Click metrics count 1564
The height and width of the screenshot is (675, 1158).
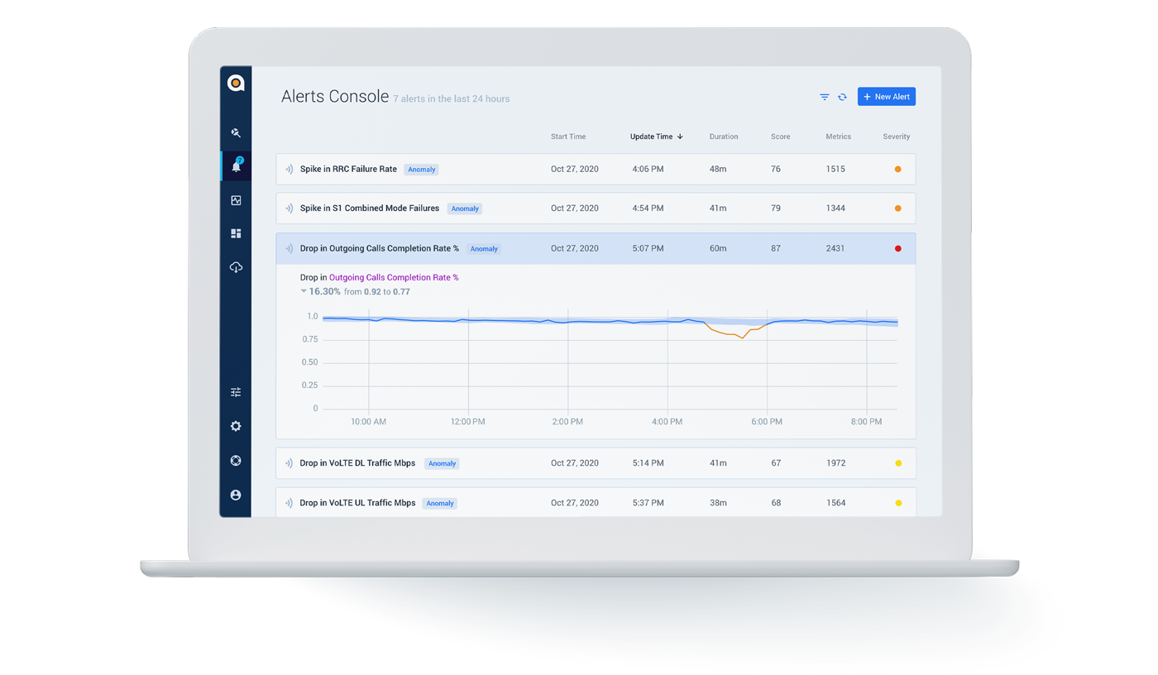(835, 503)
